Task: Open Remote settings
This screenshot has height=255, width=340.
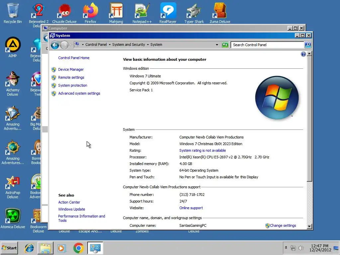Action: click(71, 77)
